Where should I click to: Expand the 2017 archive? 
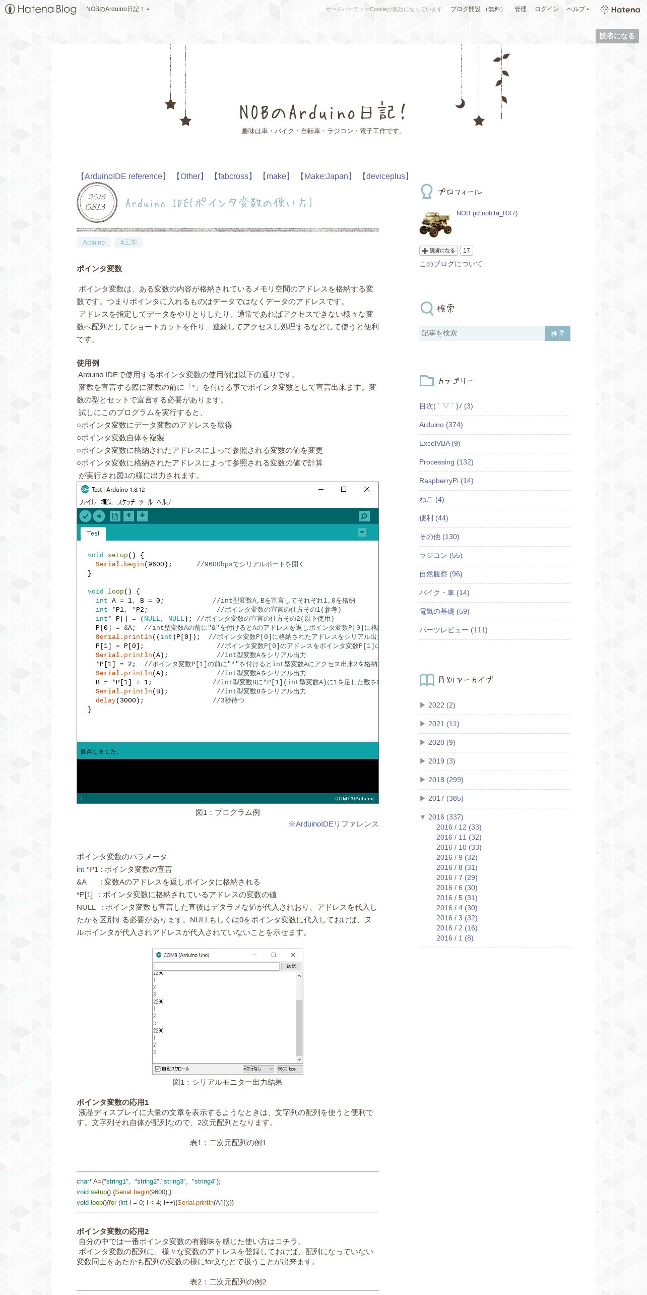423,798
